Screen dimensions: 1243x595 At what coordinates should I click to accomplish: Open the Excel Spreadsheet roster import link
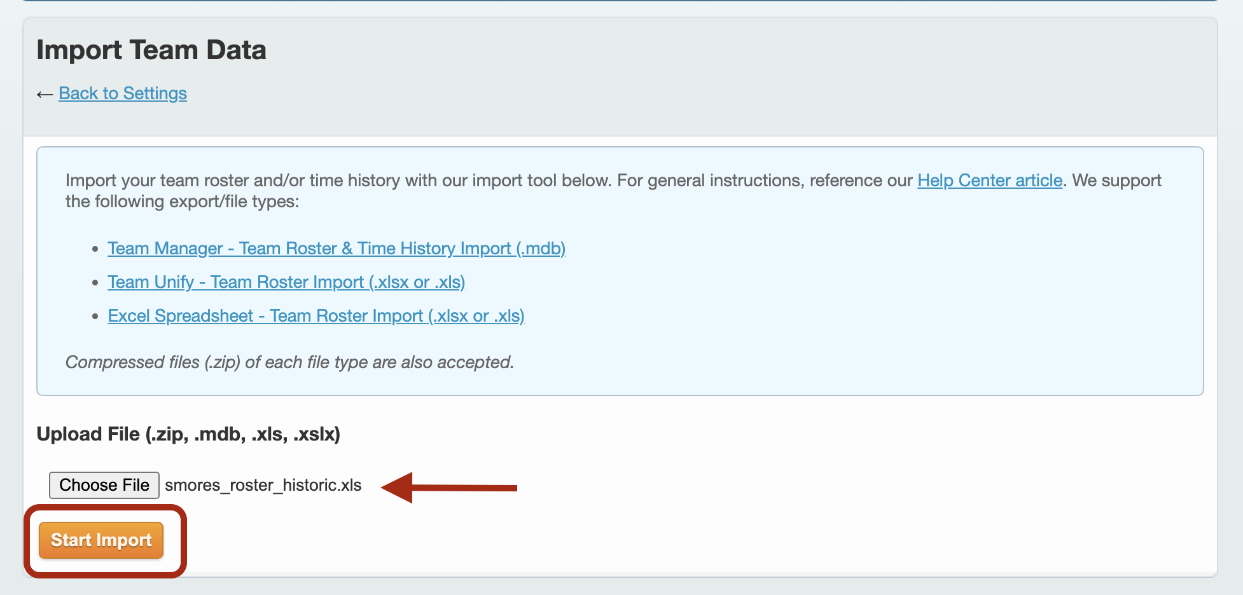316,316
